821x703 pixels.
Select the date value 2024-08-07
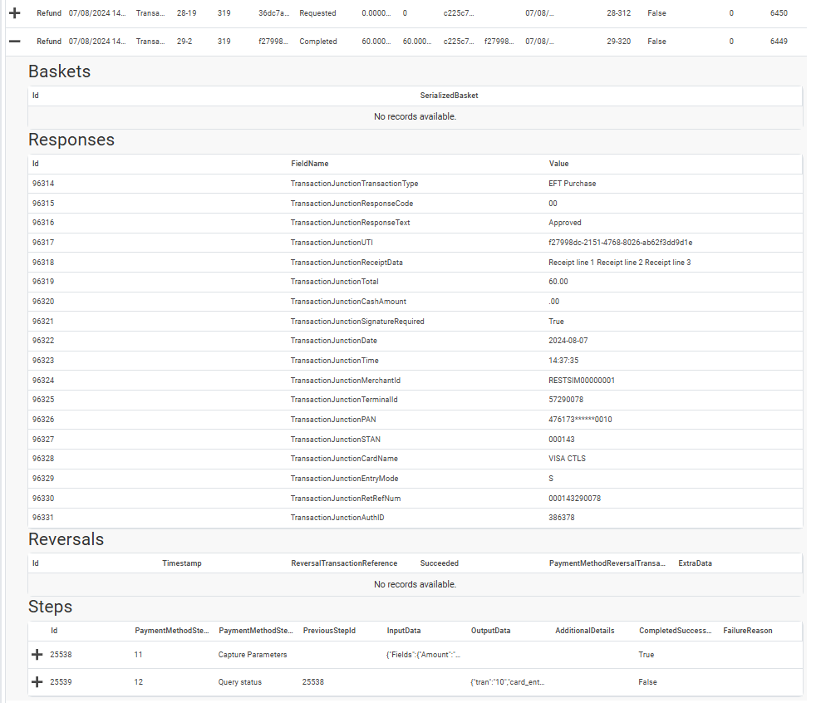coord(568,341)
